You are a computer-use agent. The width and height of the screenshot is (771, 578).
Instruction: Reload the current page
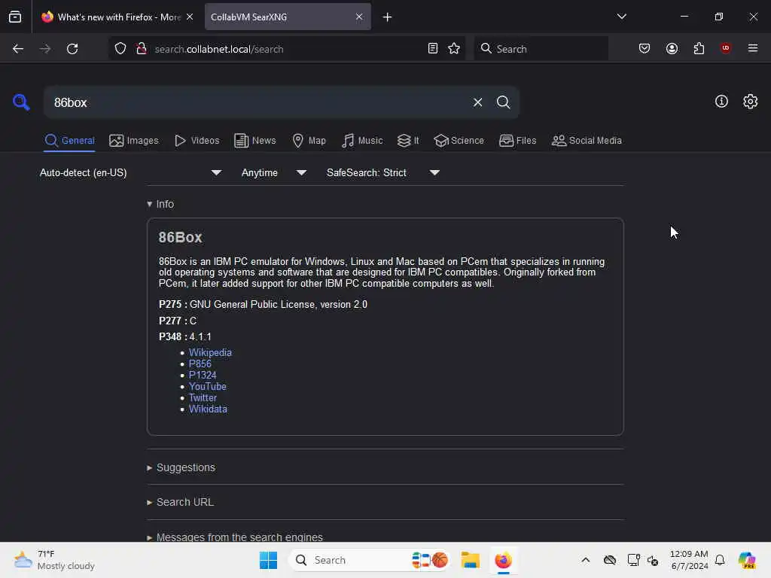point(72,49)
